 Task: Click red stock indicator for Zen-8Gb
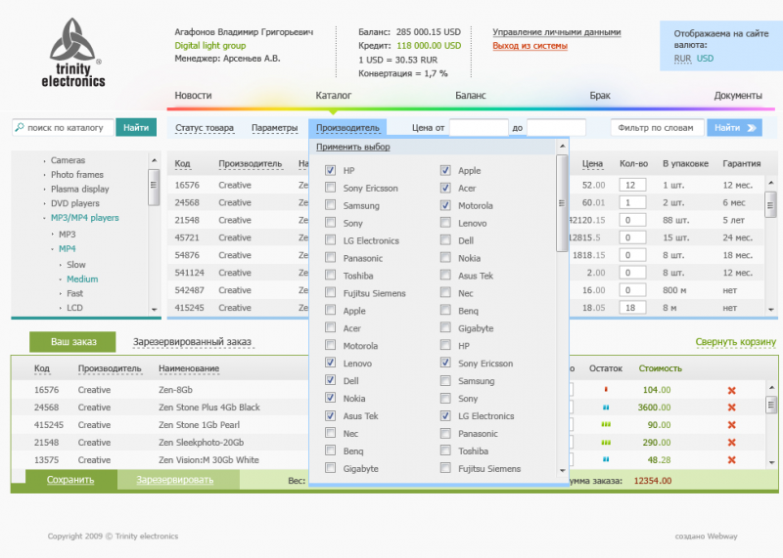[x=606, y=390]
